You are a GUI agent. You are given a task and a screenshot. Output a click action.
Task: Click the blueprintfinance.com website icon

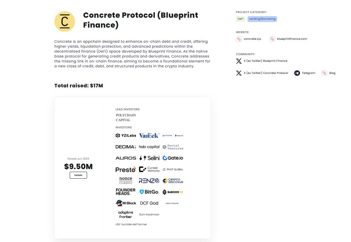[272, 39]
